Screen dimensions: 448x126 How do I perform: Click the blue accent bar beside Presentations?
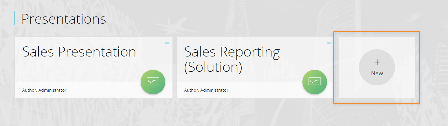[x=15, y=18]
